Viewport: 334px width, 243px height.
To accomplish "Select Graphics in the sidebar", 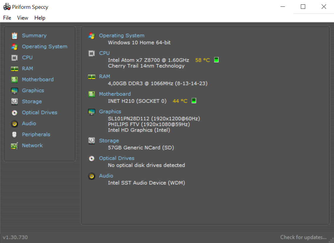I will (33, 91).
